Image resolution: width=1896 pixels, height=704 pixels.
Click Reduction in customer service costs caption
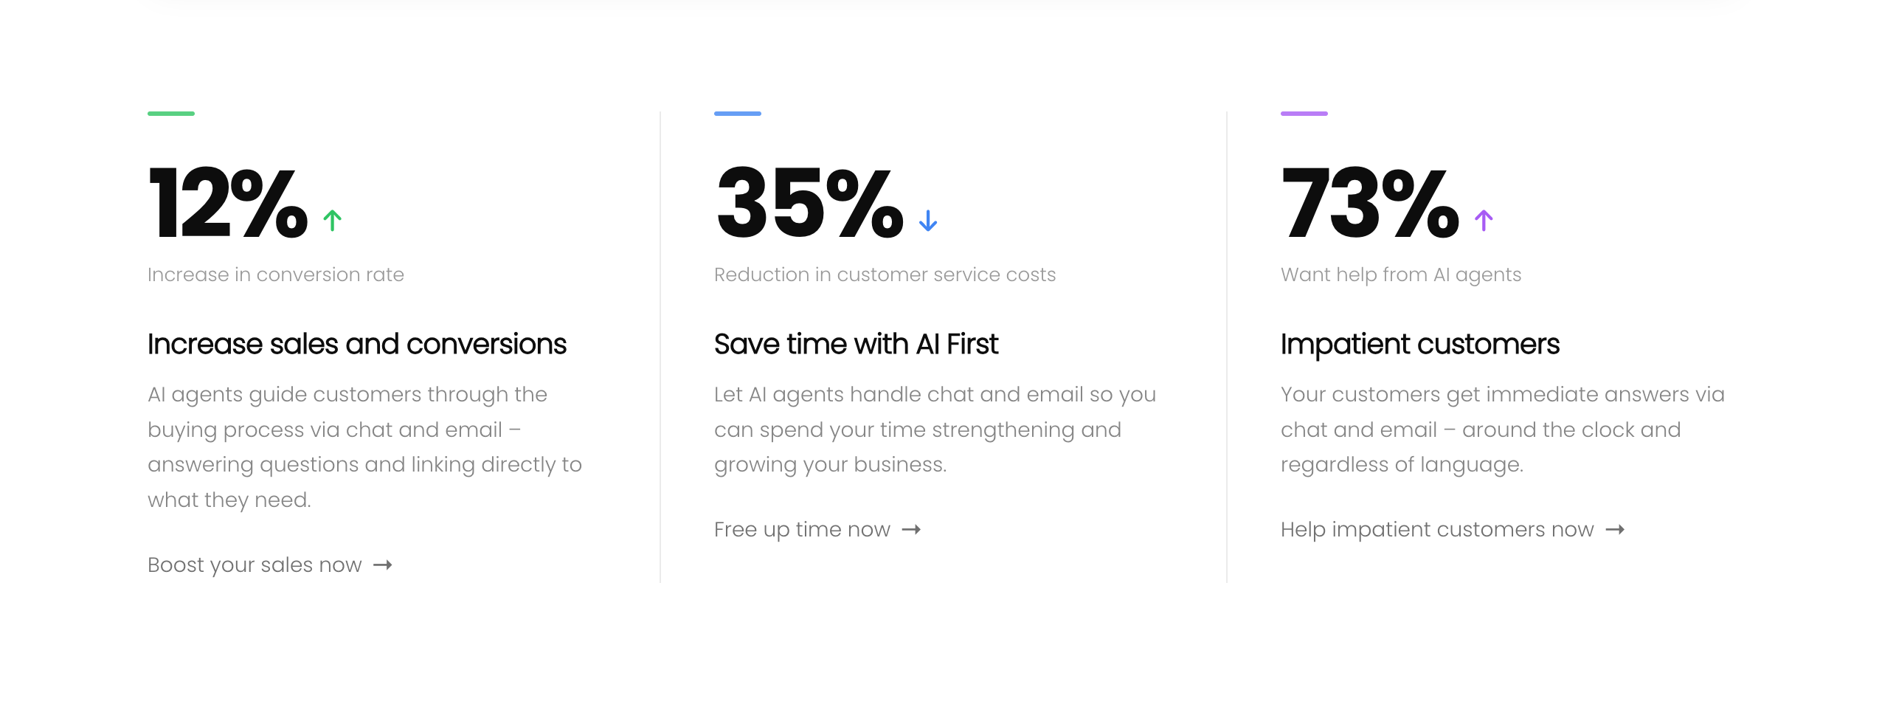885,275
